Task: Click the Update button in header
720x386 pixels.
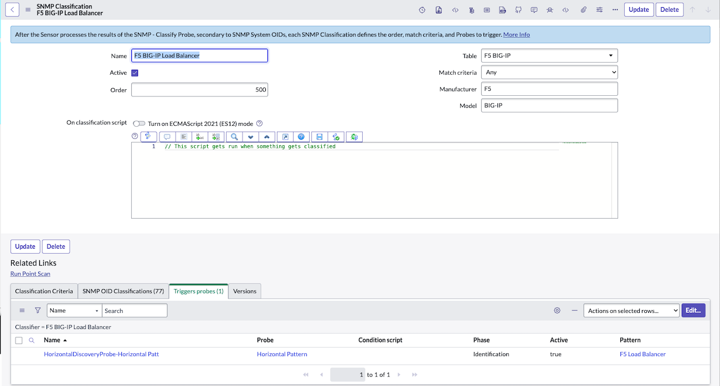Action: tap(639, 9)
